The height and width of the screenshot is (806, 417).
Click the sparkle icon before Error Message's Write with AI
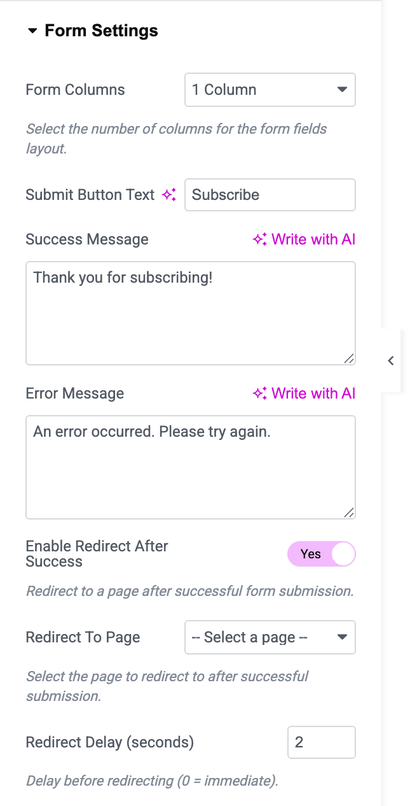tap(258, 393)
